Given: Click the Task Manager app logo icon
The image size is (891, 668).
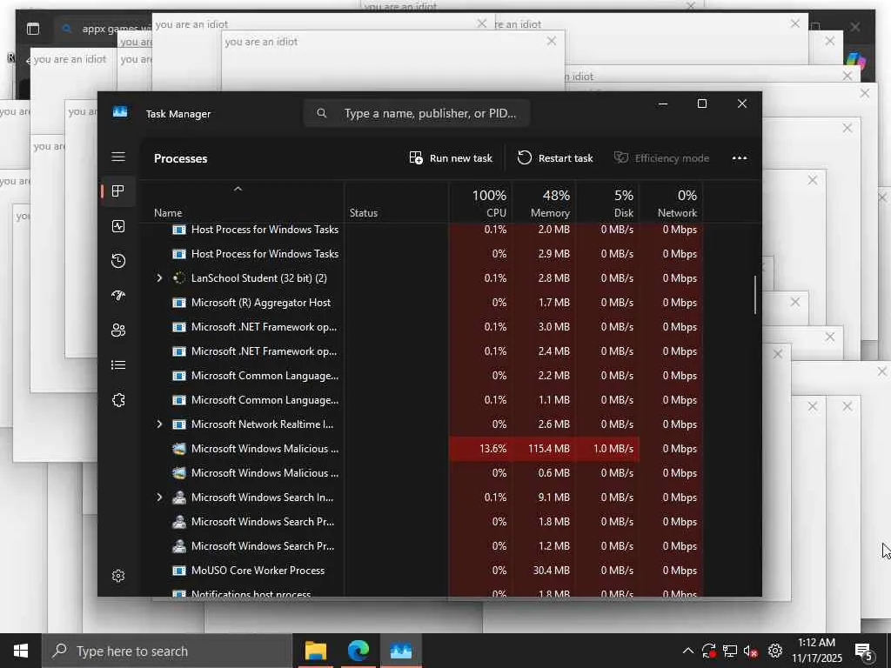Looking at the screenshot, I should pyautogui.click(x=120, y=112).
